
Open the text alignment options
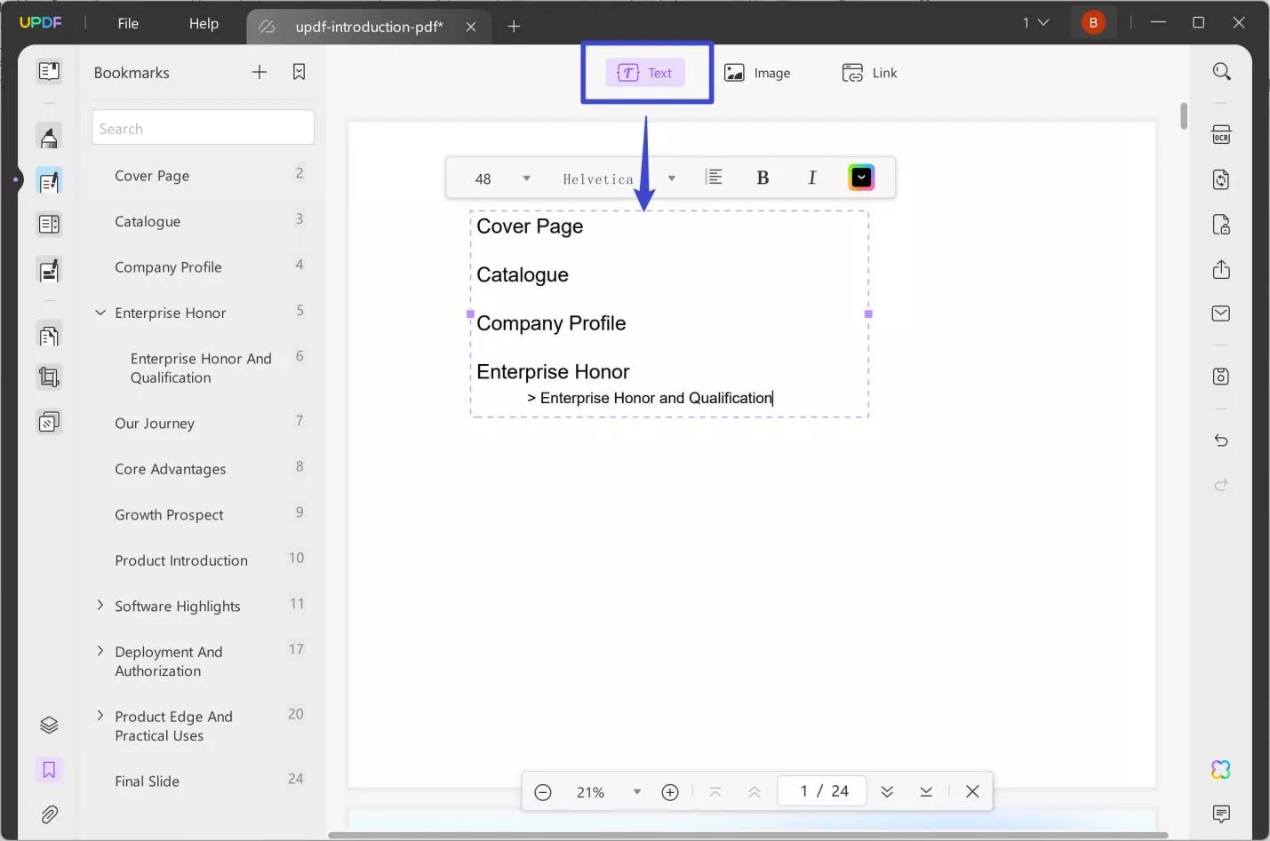(x=714, y=178)
